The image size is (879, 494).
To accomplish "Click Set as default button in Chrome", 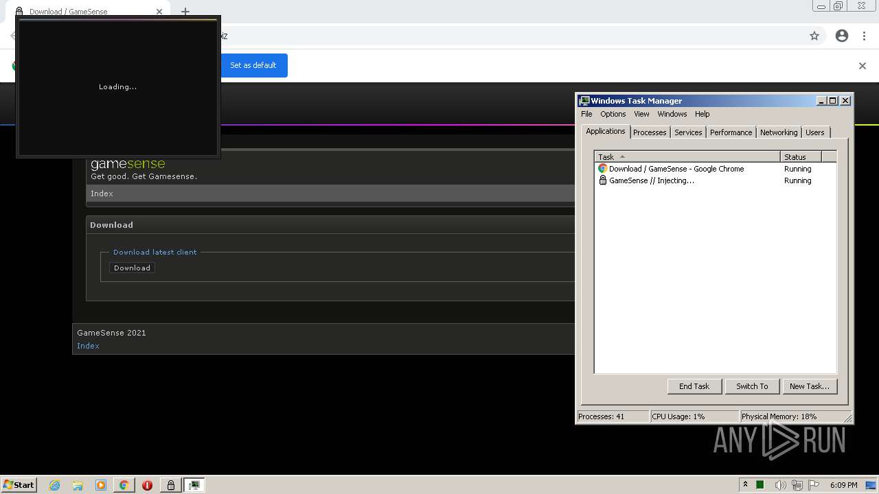I will (x=253, y=65).
